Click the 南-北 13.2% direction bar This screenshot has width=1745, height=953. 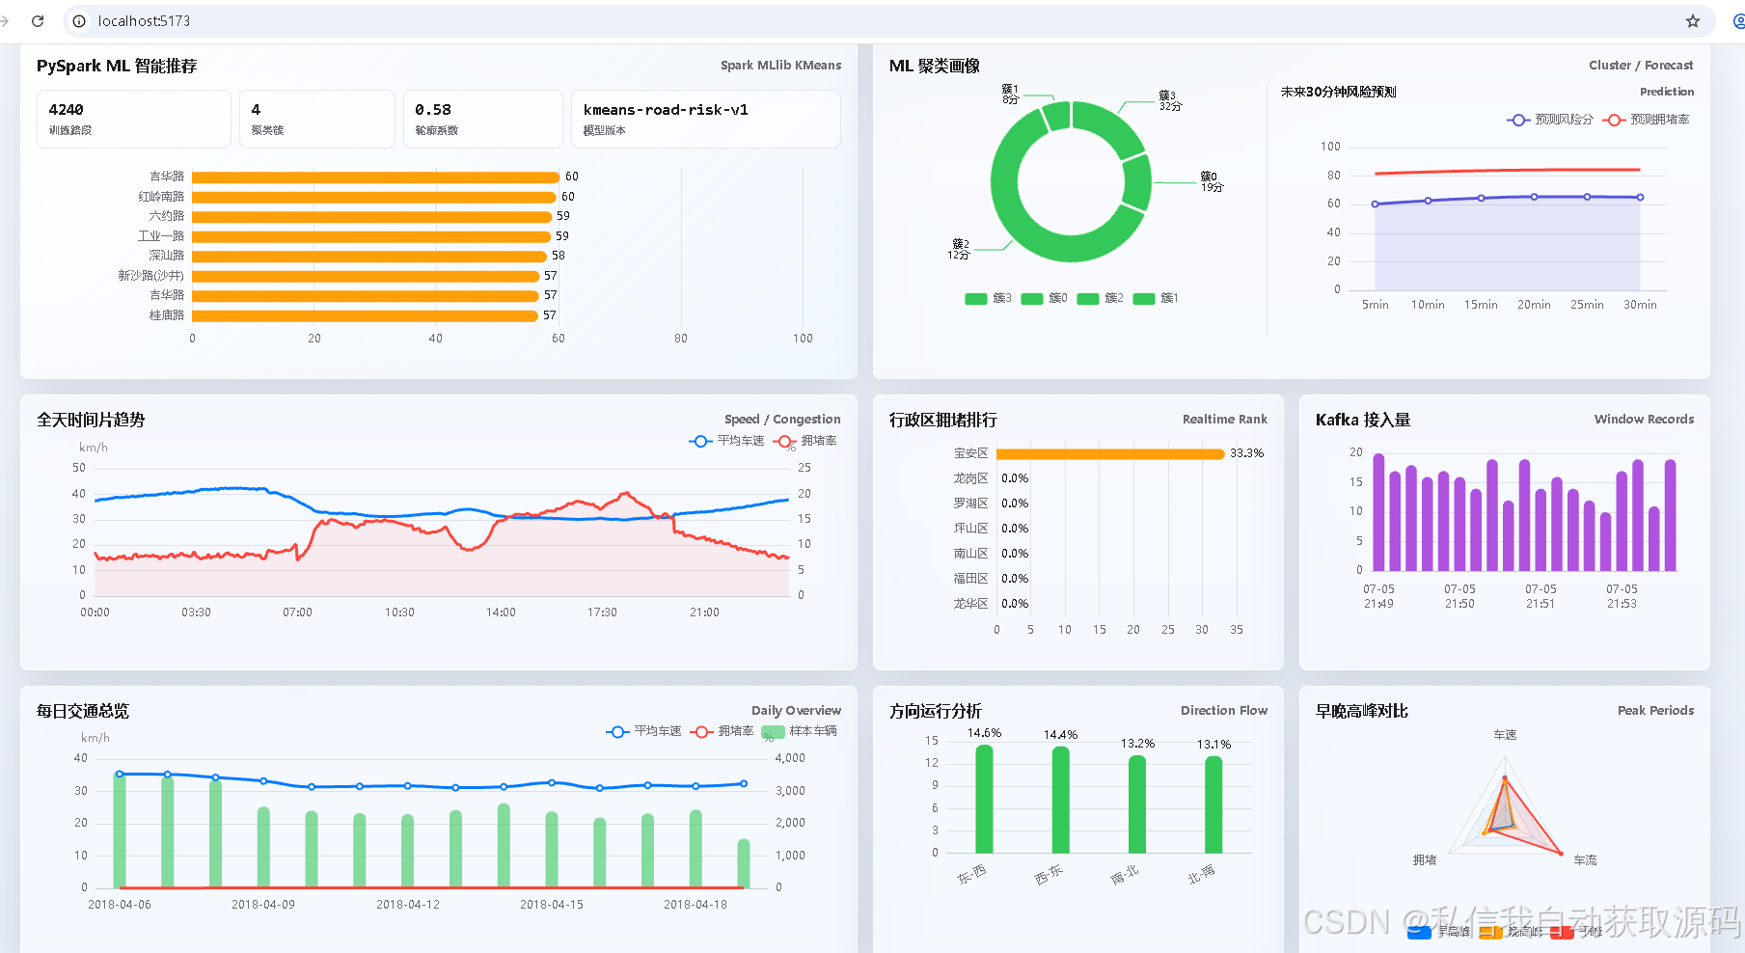tap(1137, 804)
